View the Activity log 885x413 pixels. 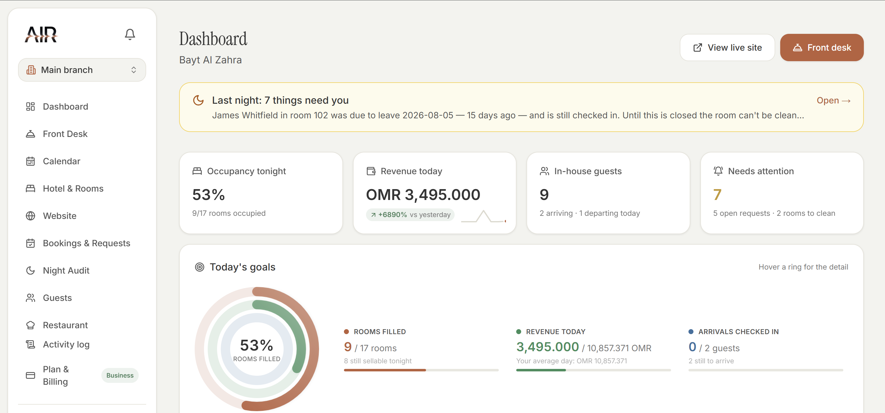click(82, 344)
